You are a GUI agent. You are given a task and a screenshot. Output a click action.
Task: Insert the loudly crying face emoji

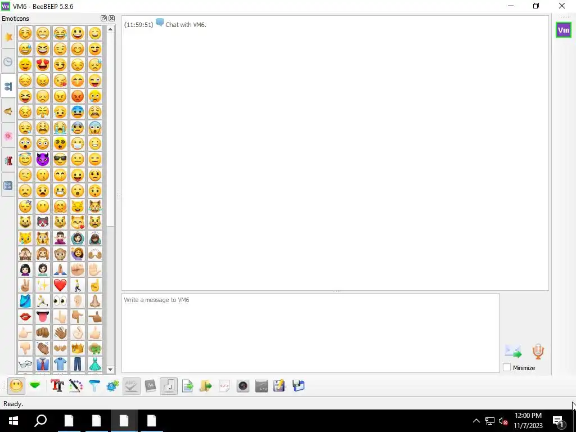pos(60,128)
